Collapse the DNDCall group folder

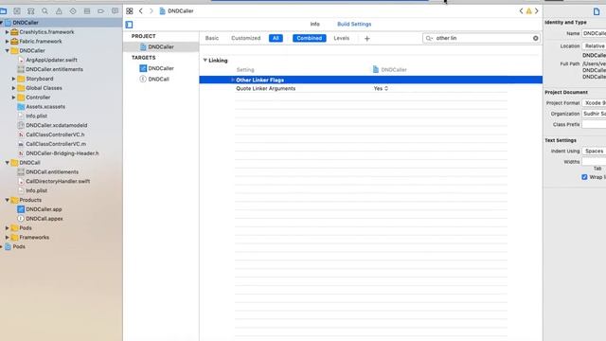click(x=7, y=163)
